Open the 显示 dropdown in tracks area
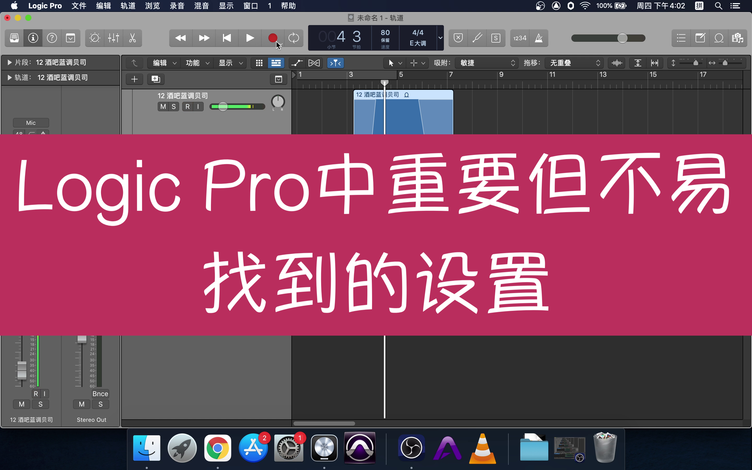Viewport: 752px width, 470px height. 230,63
